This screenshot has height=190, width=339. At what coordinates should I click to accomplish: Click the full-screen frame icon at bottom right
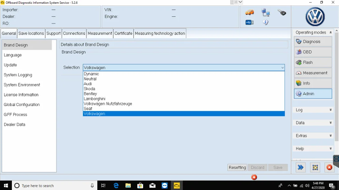[x=315, y=167]
